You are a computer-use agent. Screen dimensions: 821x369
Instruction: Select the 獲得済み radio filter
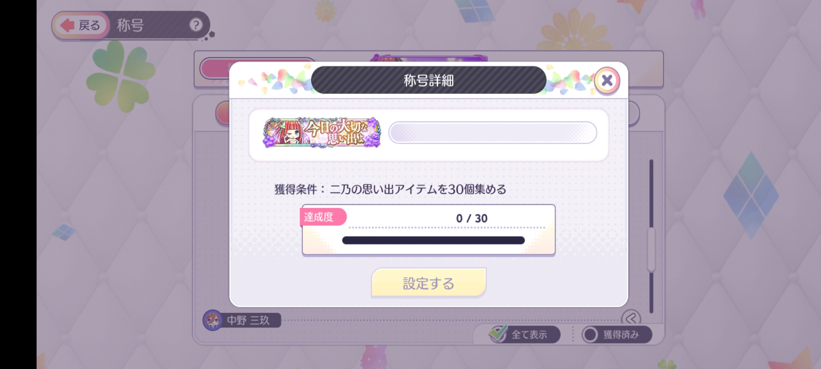pyautogui.click(x=590, y=334)
